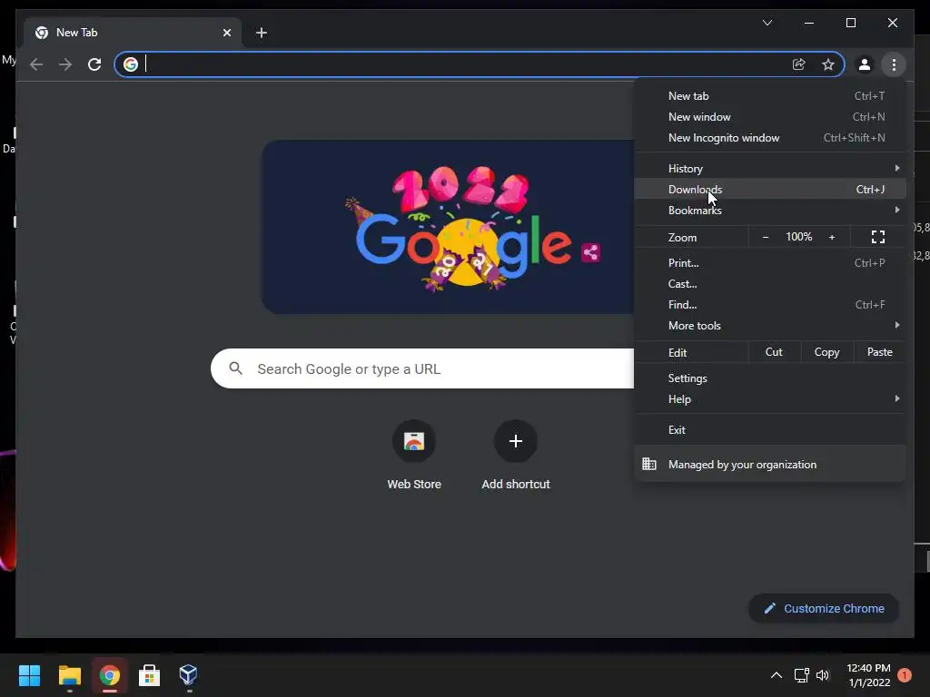930x697 pixels.
Task: Select New tab menu item
Action: (770, 96)
